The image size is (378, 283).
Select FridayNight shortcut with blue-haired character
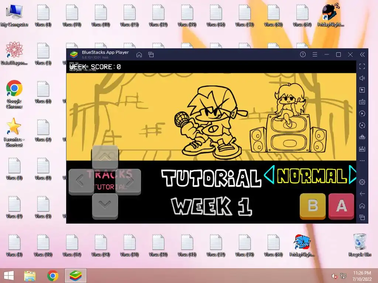pos(302,245)
